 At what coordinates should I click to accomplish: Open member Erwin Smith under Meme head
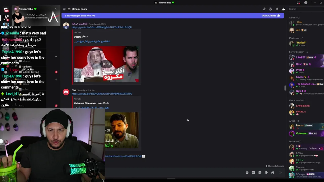pyautogui.click(x=306, y=106)
